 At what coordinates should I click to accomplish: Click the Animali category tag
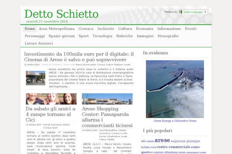46,125
